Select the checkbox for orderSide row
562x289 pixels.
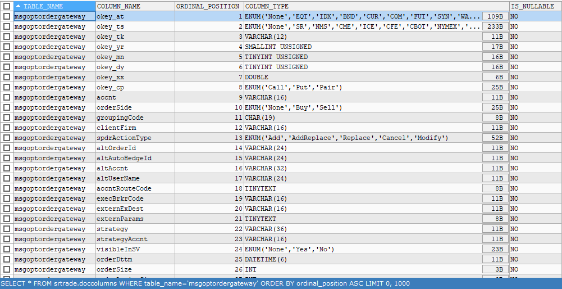[x=7, y=107]
